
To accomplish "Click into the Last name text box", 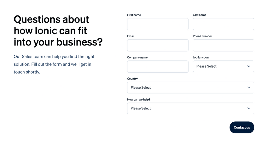I will 223,24.
